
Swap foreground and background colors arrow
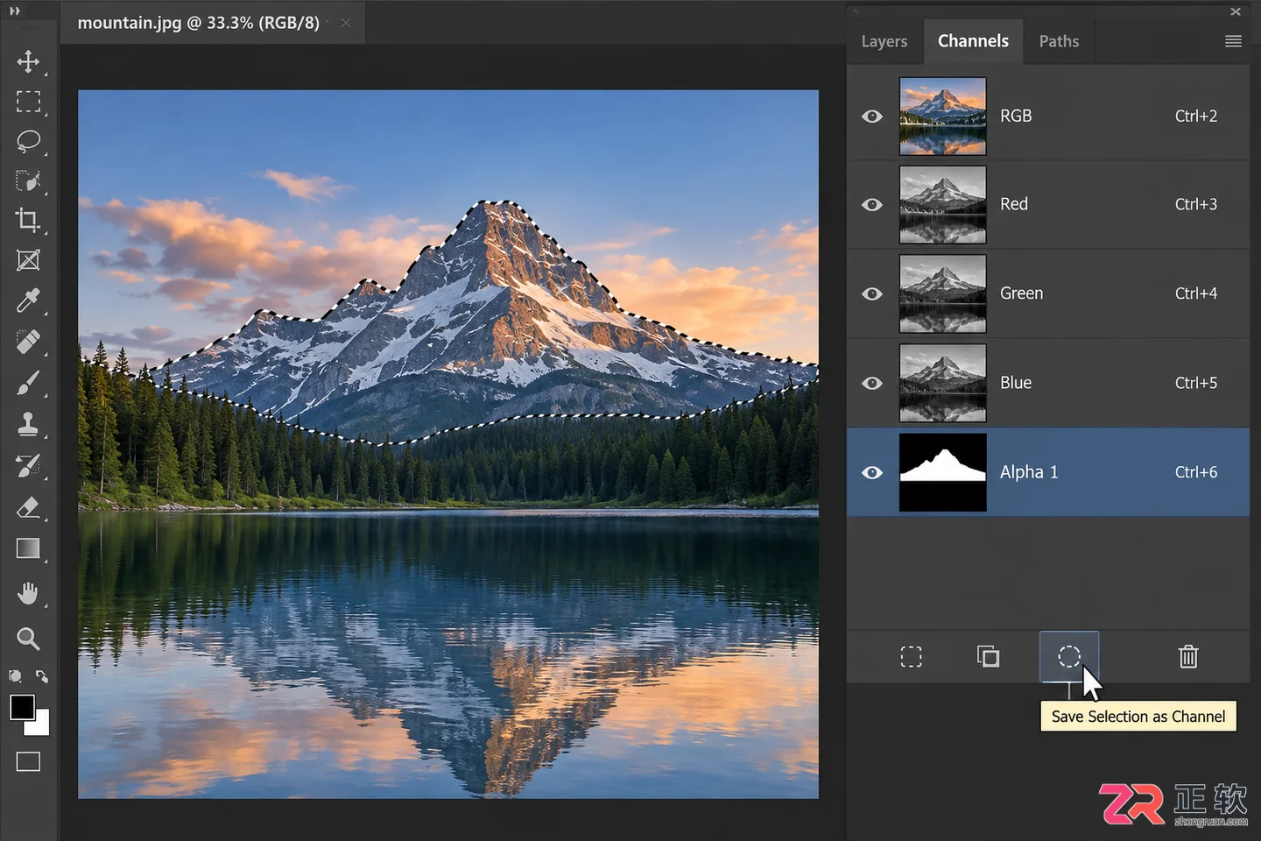pos(41,676)
